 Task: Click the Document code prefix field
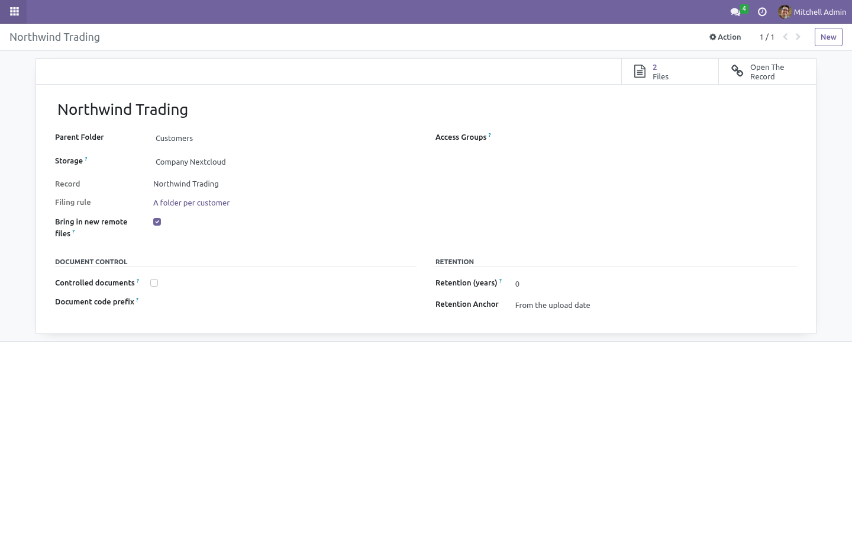coord(284,302)
